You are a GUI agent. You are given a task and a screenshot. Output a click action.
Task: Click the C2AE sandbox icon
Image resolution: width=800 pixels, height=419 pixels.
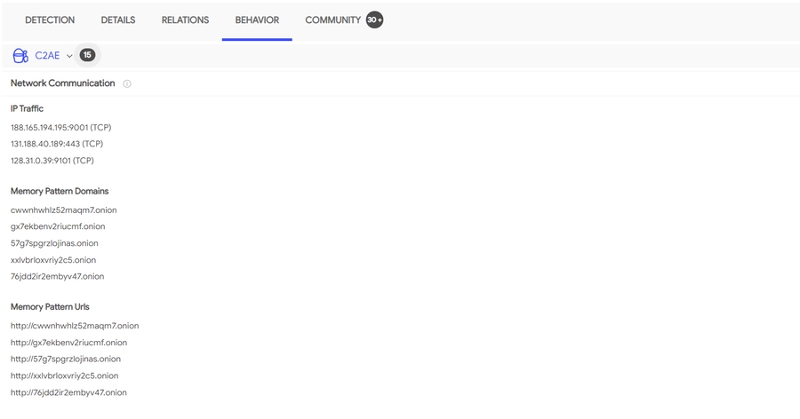point(20,56)
